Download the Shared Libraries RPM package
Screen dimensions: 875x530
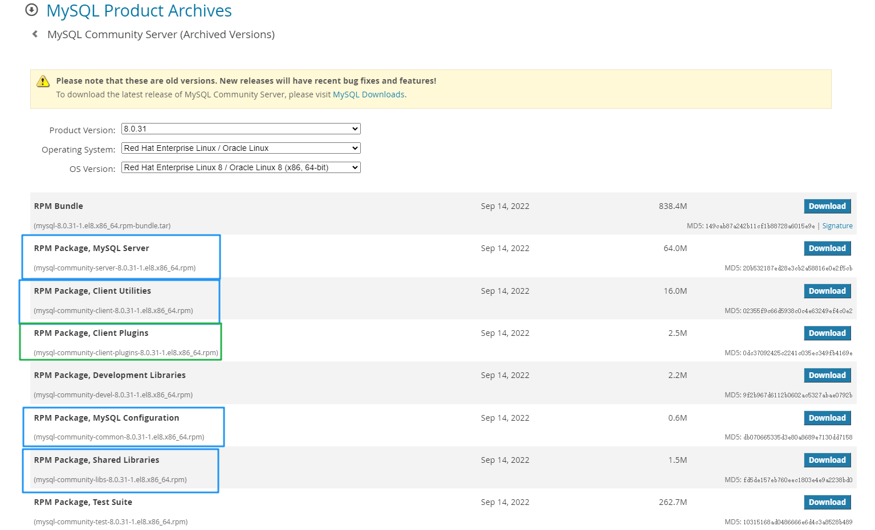tap(827, 460)
